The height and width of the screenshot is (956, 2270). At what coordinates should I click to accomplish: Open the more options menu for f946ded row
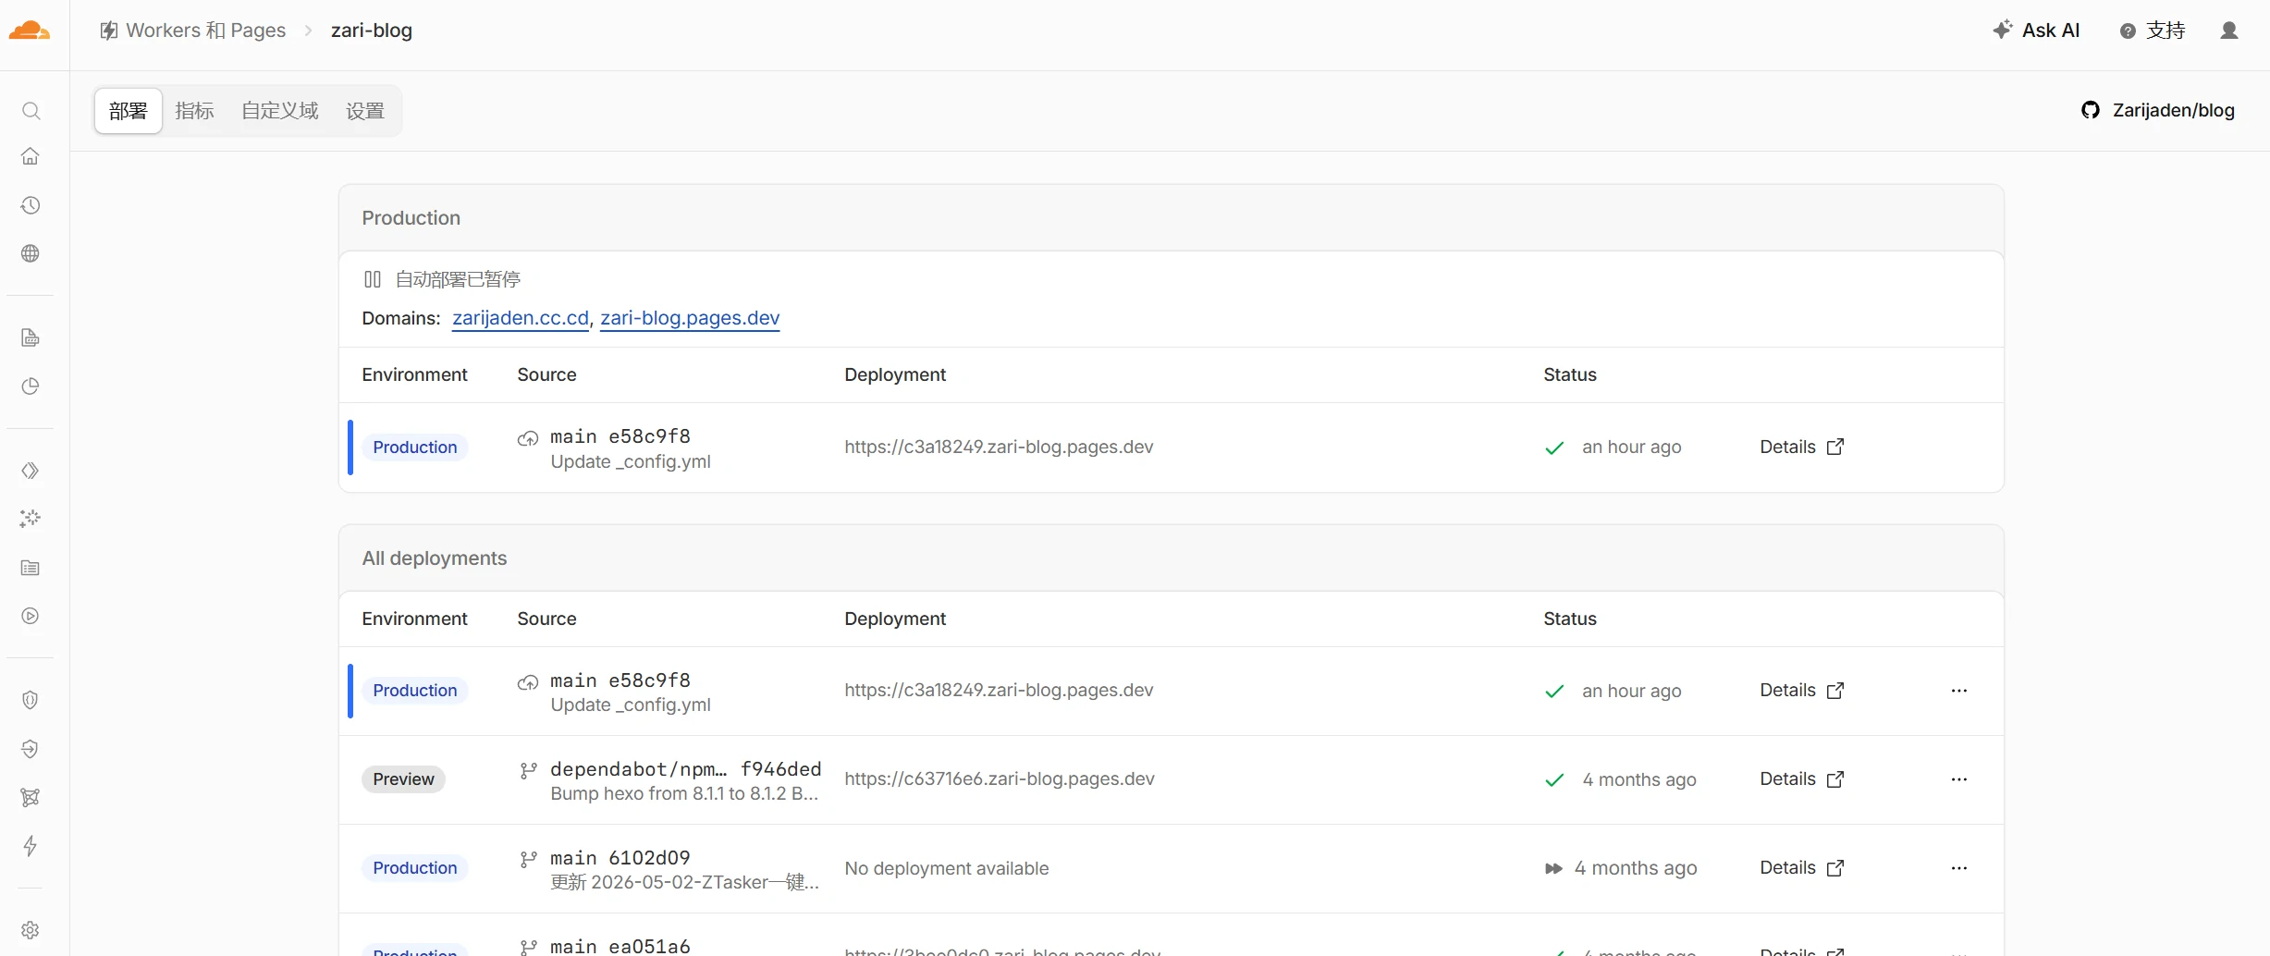pos(1959,779)
